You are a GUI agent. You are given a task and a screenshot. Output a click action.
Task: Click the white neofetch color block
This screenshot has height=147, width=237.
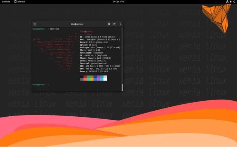pos(105,79)
